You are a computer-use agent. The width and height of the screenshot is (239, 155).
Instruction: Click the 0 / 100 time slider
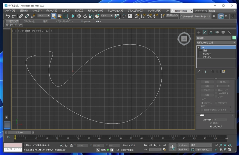(19, 132)
